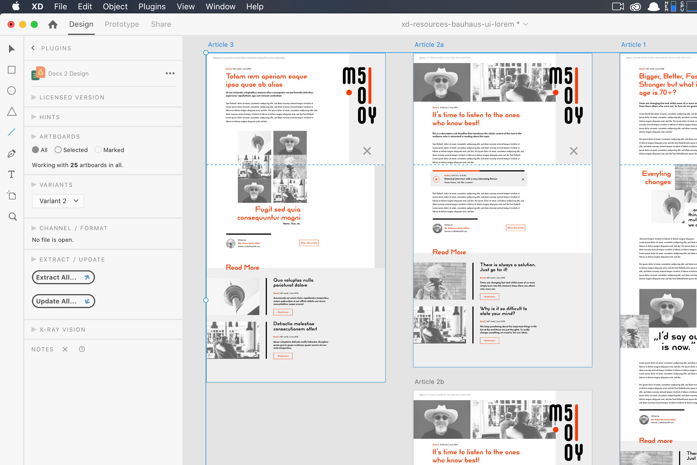This screenshot has height=465, width=697.
Task: Select the Marked artboards radio button
Action: coord(98,150)
